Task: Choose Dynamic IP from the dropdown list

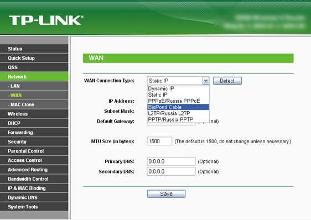Action: point(178,88)
